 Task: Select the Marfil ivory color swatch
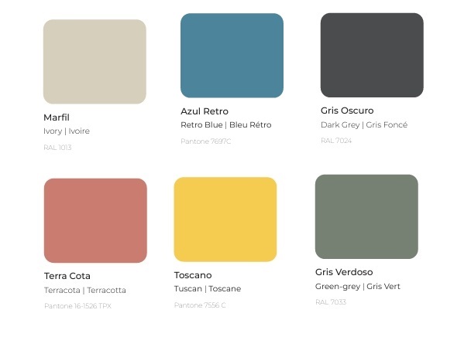95,62
